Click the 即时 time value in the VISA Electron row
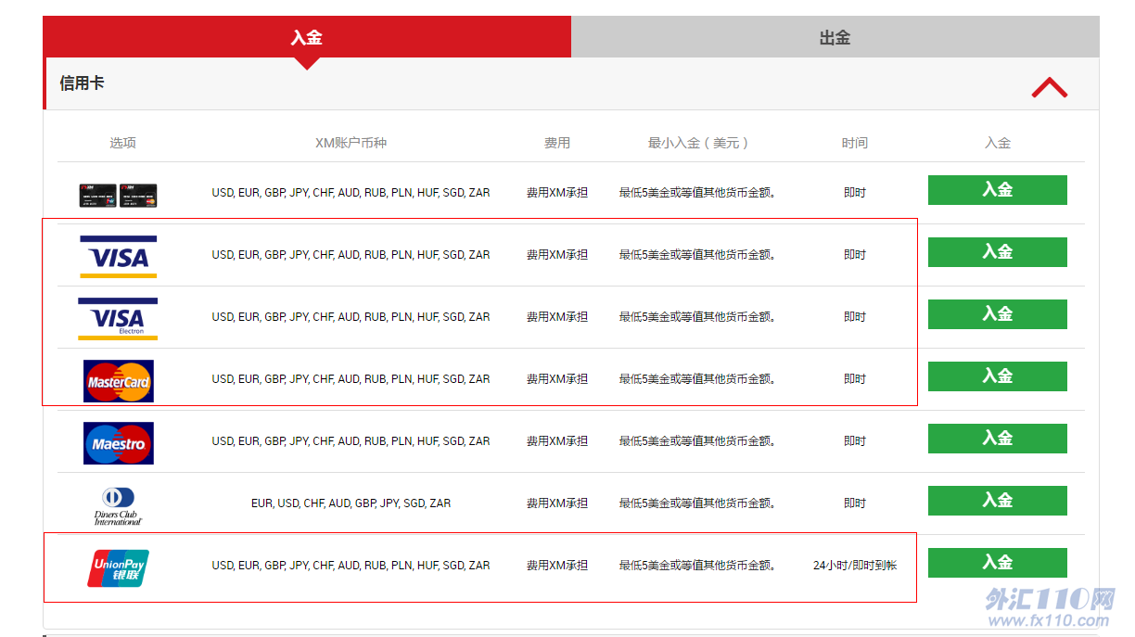 [x=855, y=317]
